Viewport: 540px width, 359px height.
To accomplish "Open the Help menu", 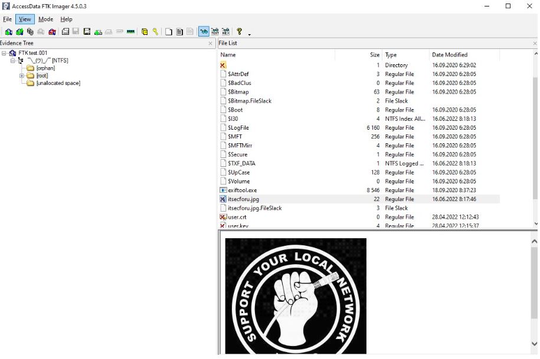I will pyautogui.click(x=66, y=19).
